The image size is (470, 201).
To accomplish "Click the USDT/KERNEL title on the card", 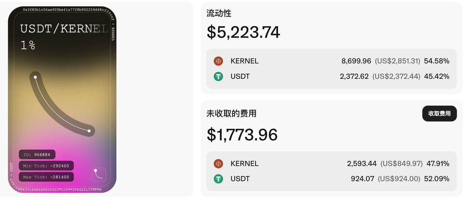I will click(64, 29).
